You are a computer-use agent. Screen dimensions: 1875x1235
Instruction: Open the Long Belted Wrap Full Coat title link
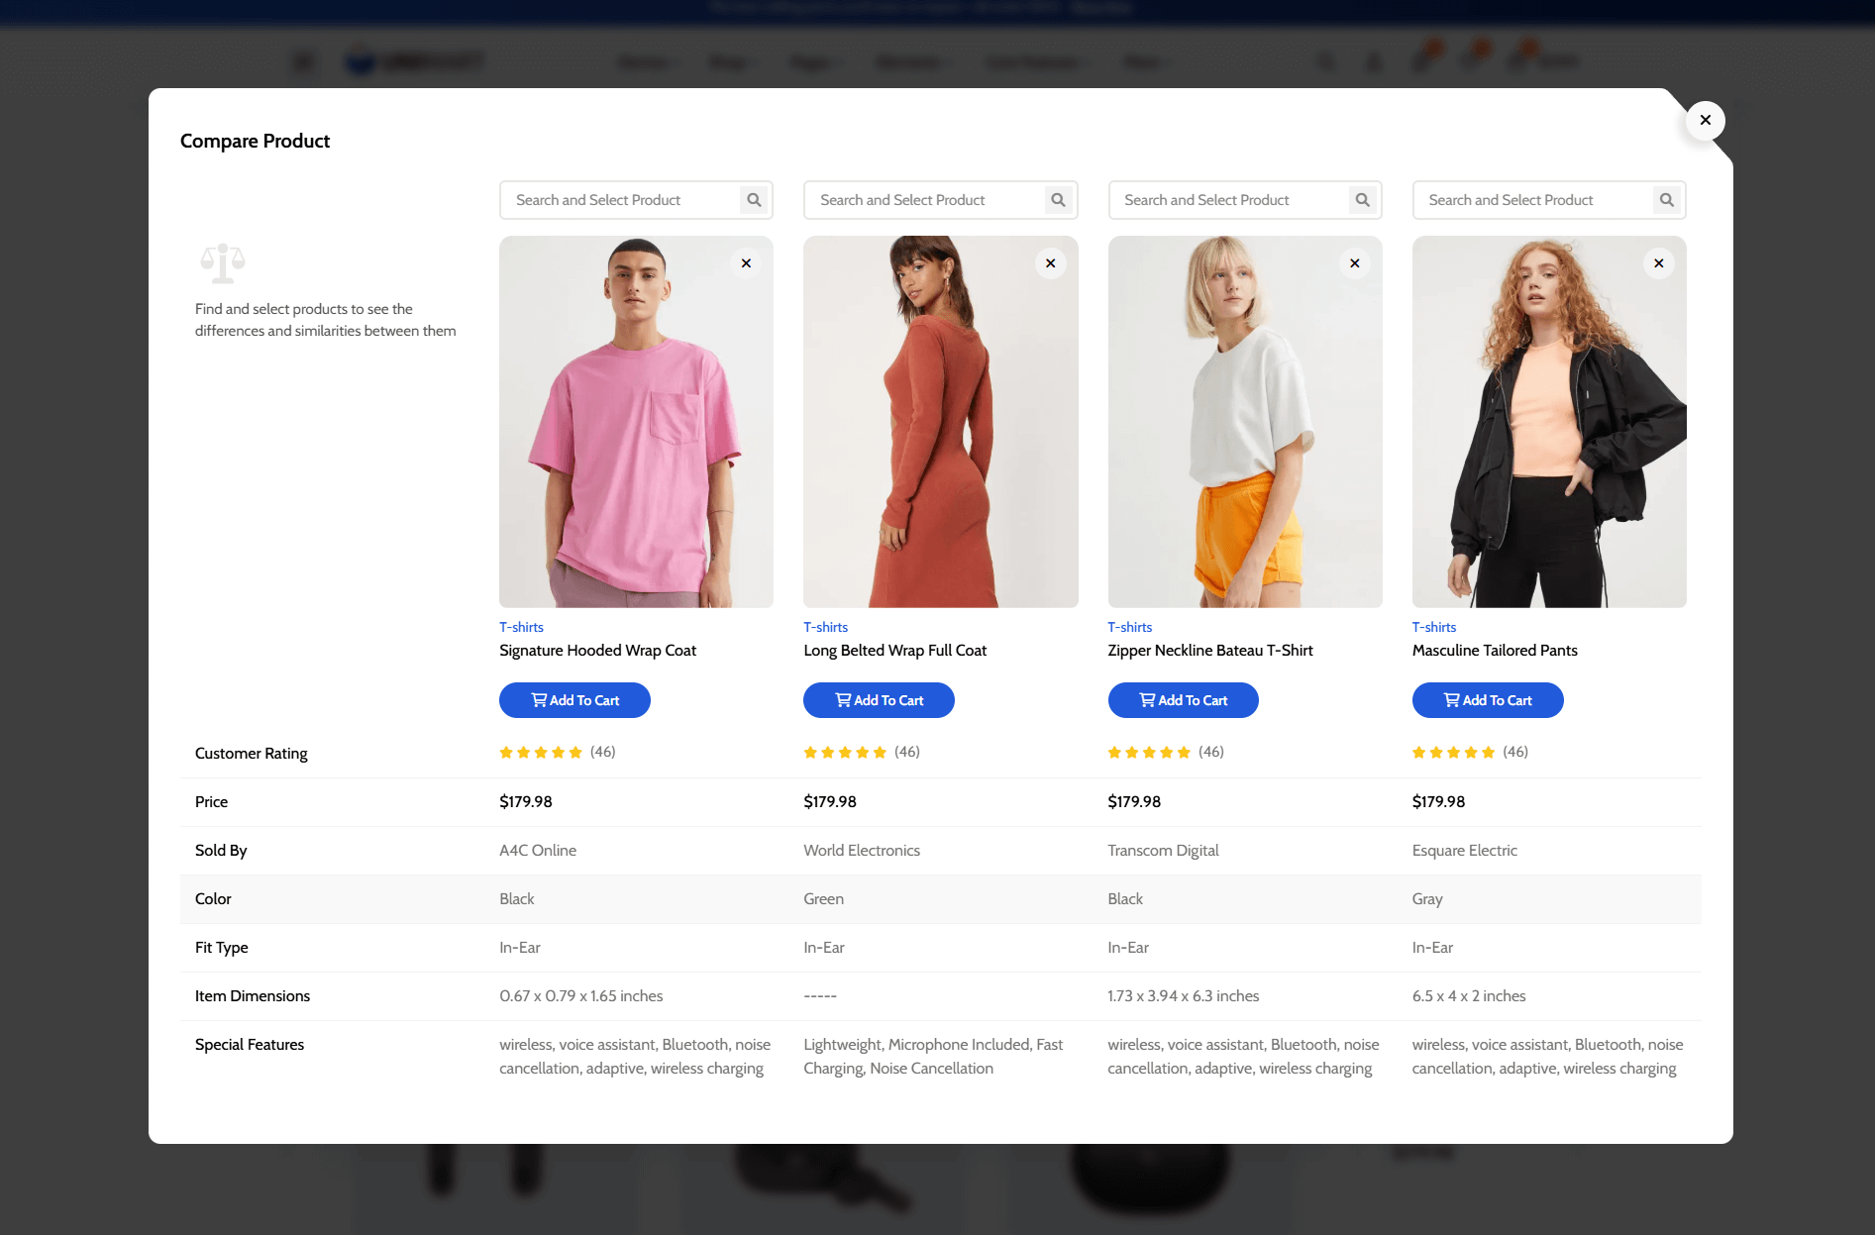[x=894, y=651]
